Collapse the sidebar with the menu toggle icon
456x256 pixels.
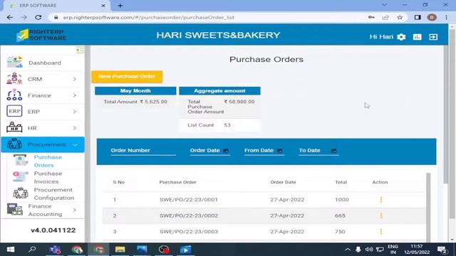click(x=81, y=50)
